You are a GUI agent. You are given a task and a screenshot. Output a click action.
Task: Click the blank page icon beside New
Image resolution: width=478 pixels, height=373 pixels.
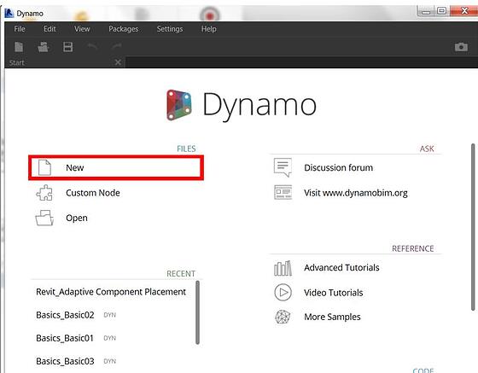coord(44,167)
